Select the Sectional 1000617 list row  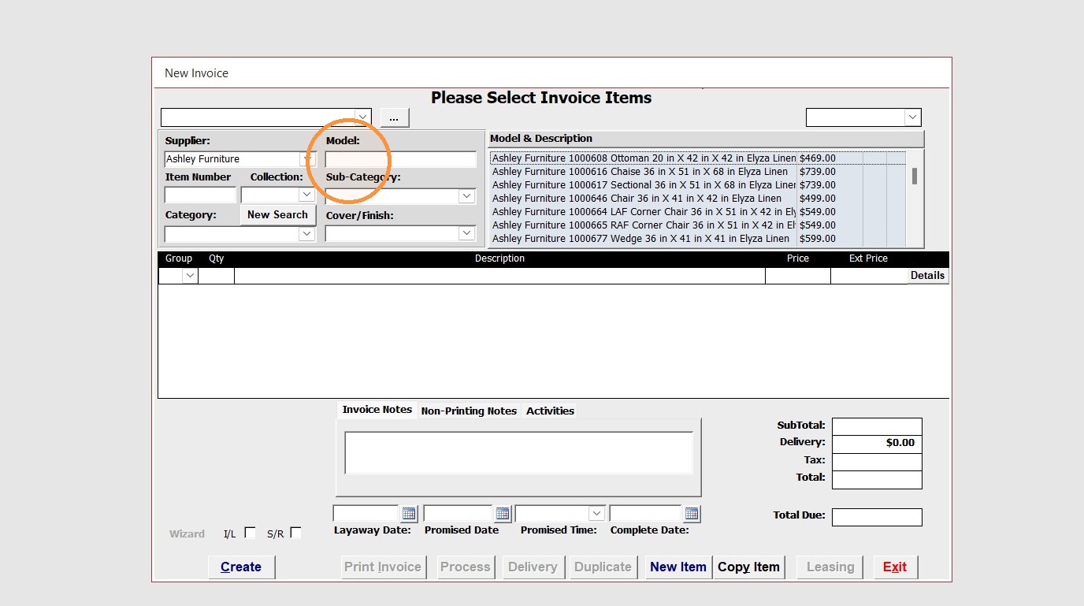(x=697, y=185)
